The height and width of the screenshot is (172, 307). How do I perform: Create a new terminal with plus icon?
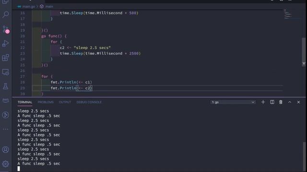coord(263,102)
